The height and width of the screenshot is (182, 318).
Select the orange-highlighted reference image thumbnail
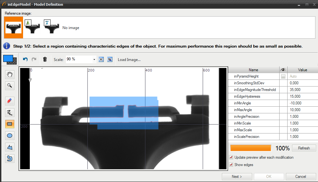13,27
